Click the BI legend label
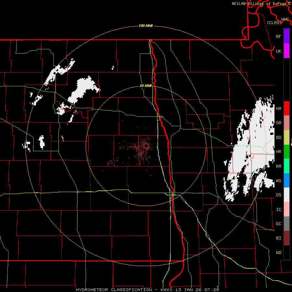292x292 pixels. tap(278, 238)
